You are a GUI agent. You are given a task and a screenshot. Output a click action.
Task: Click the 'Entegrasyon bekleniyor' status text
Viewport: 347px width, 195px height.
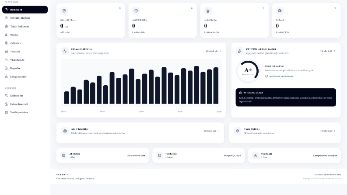[325, 155]
